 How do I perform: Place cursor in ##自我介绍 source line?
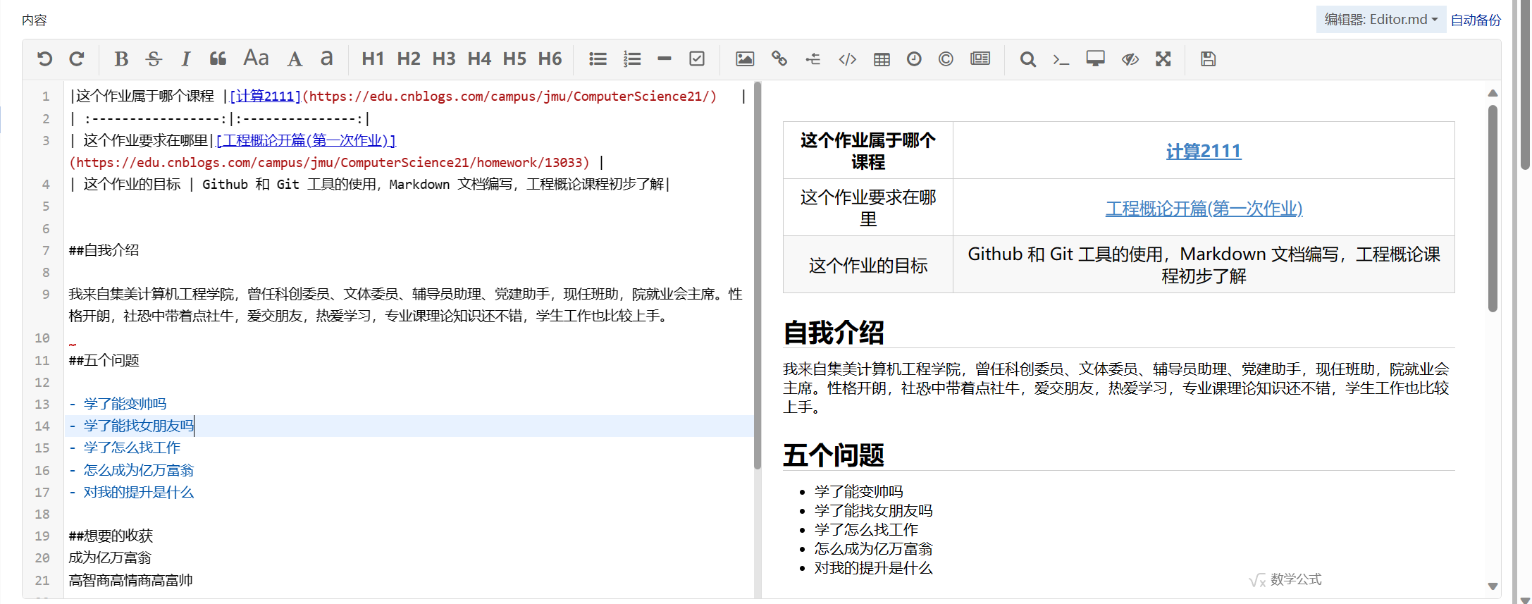(x=104, y=250)
